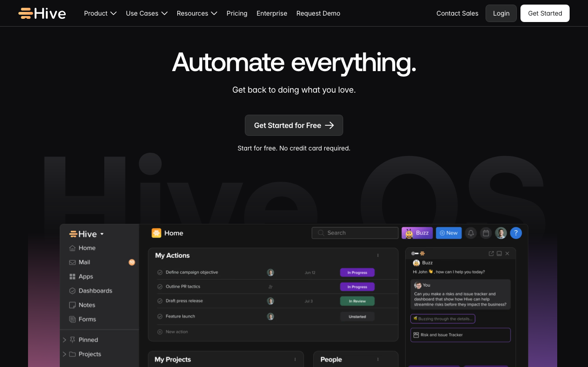588x367 pixels.
Task: Open the Product dropdown menu
Action: coord(100,13)
